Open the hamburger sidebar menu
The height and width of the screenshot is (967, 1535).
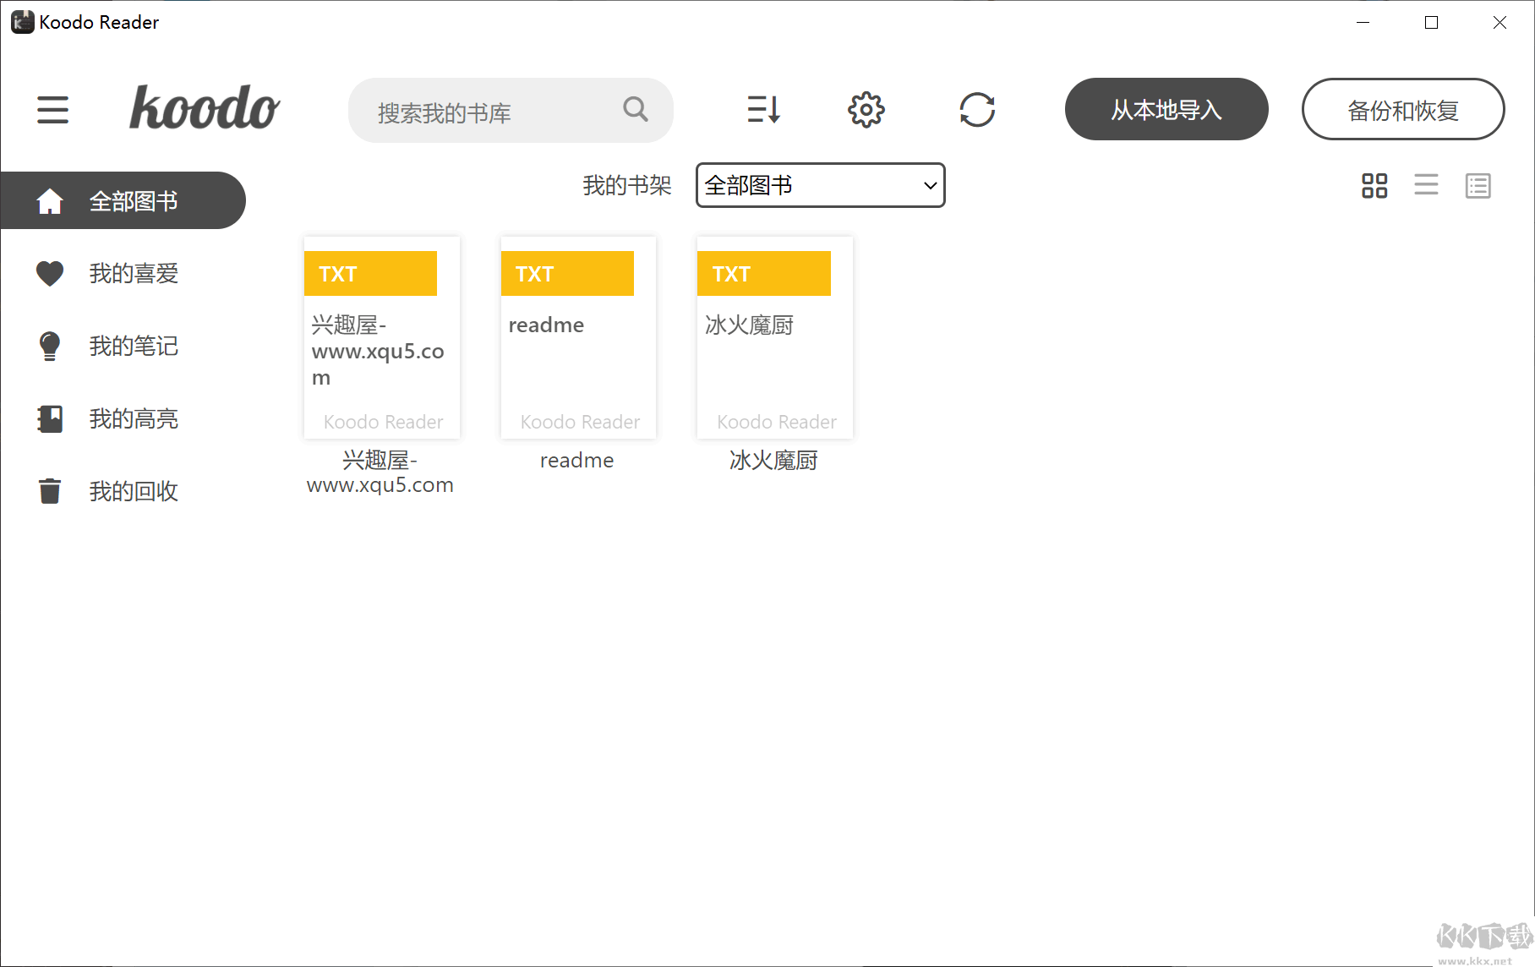(x=52, y=110)
